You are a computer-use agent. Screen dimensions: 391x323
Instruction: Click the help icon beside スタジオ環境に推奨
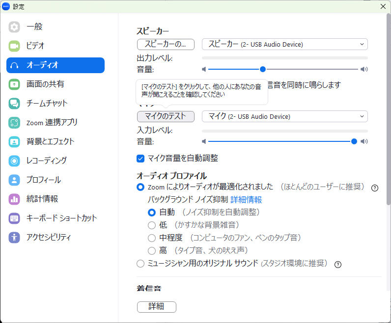(338, 265)
